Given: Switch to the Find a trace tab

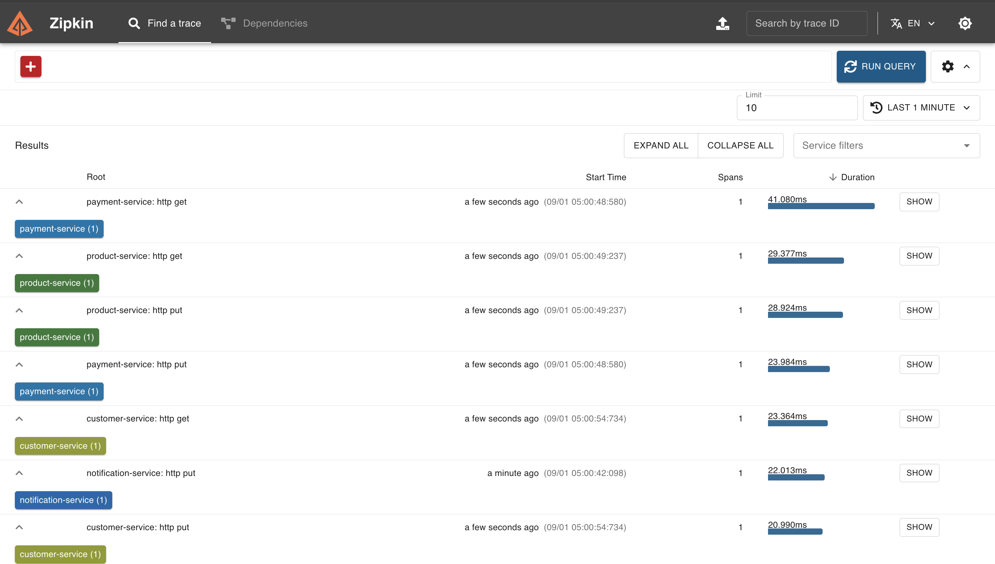Looking at the screenshot, I should click(165, 23).
